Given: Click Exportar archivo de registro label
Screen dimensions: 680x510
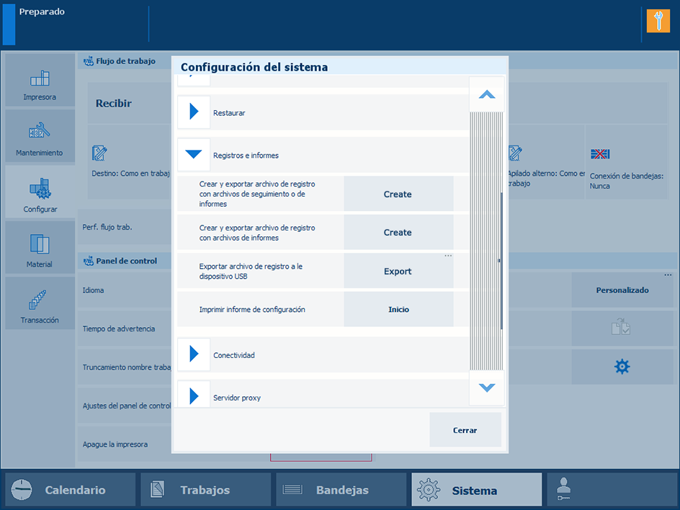Looking at the screenshot, I should (251, 271).
